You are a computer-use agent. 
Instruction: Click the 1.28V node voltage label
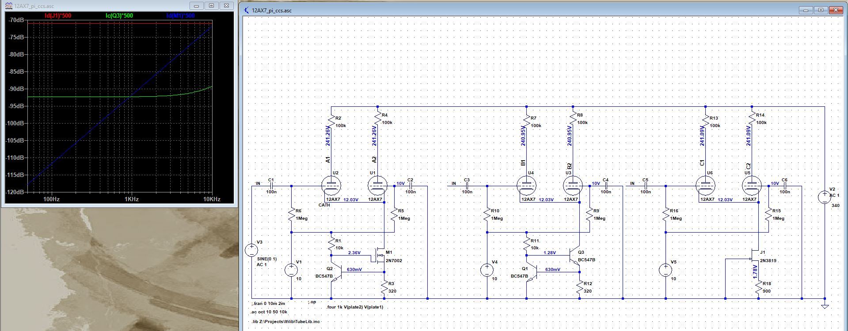point(550,253)
